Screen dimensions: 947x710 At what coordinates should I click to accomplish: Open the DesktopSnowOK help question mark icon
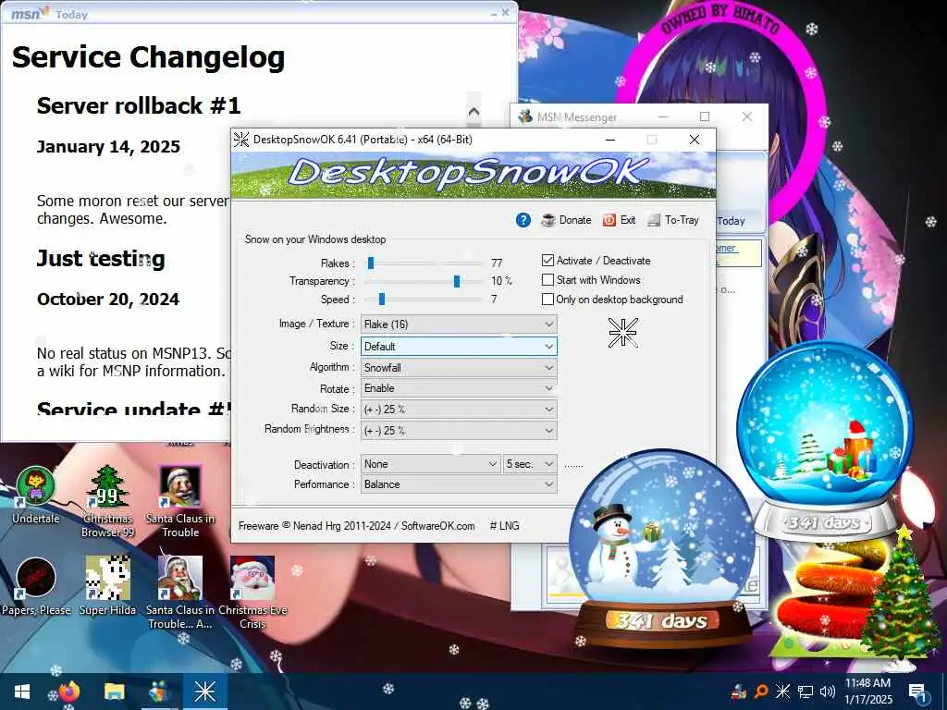523,220
